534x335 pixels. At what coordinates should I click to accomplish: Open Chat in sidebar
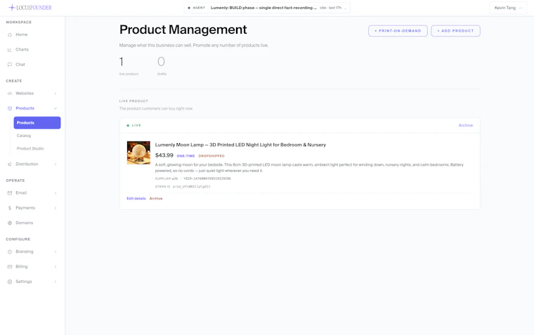pyautogui.click(x=20, y=65)
